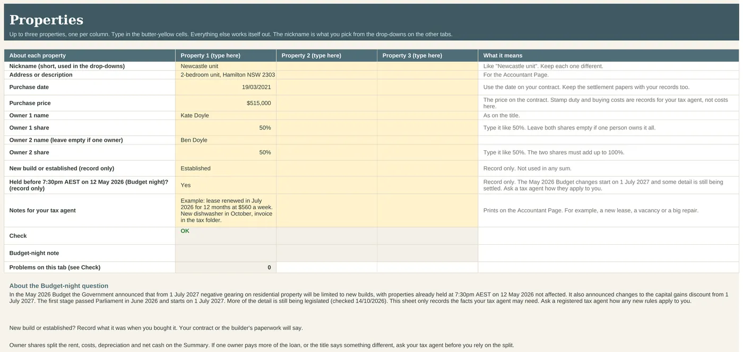Click the Property 2 nickname empty cell

click(x=326, y=66)
